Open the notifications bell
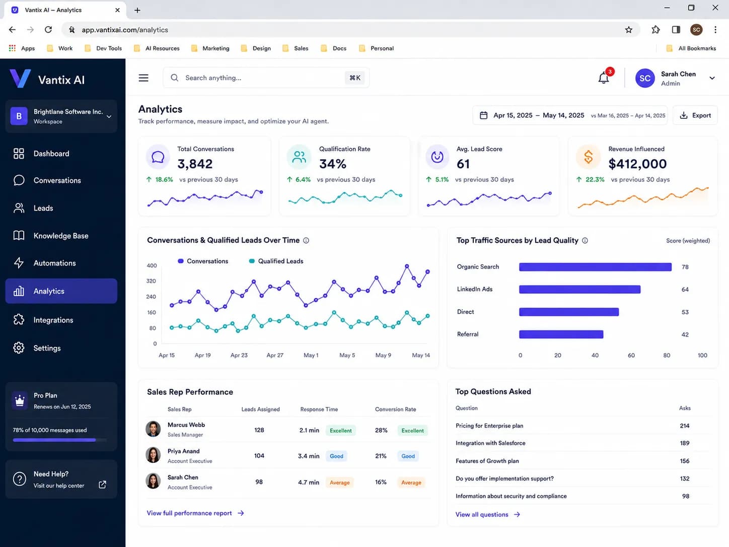Screen dimensions: 729x547 point(604,78)
